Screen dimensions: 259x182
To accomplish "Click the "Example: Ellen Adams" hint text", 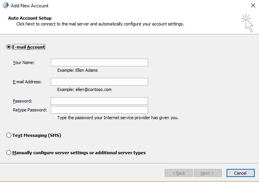I will click(x=78, y=70).
